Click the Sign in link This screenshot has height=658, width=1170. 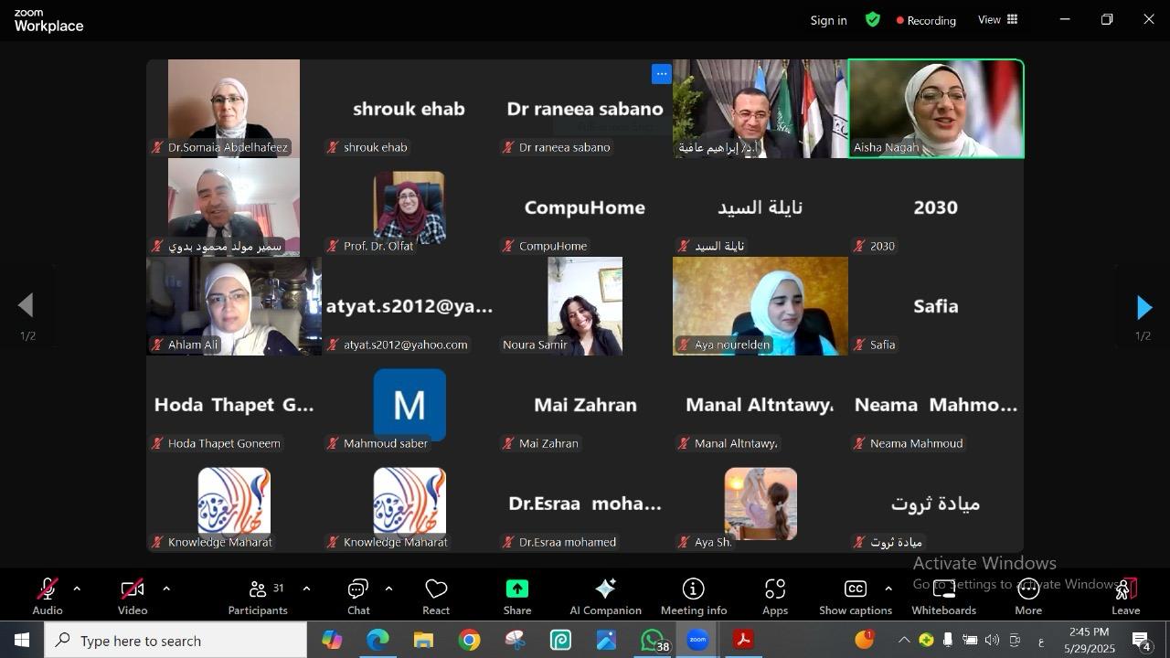tap(828, 20)
